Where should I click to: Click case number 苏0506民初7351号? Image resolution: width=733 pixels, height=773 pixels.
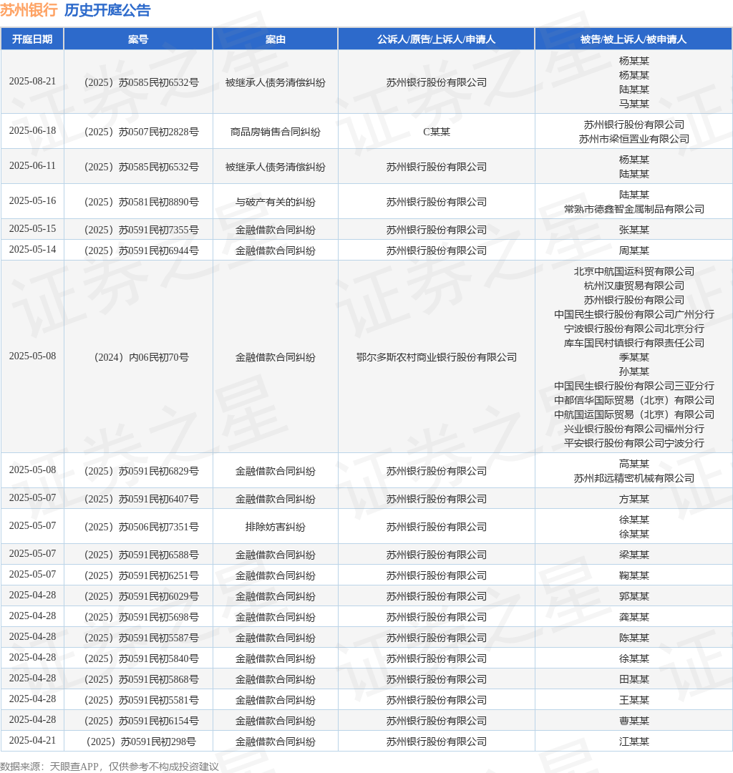[142, 527]
